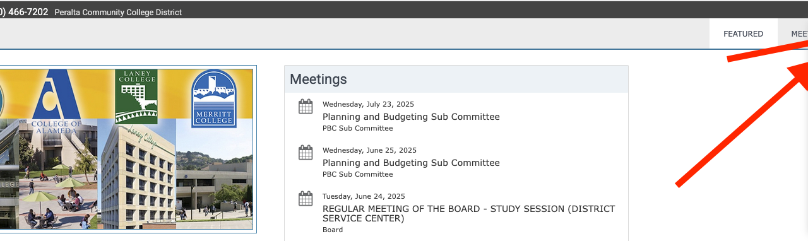Viewport: 808px width, 241px height.
Task: Click the Laney College green logo
Action: tap(136, 97)
